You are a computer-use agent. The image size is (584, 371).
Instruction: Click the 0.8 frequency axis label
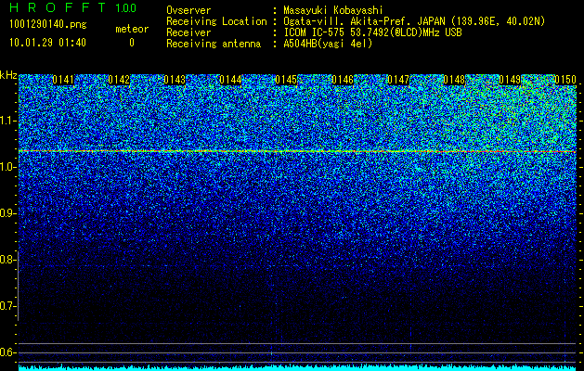tap(7, 260)
